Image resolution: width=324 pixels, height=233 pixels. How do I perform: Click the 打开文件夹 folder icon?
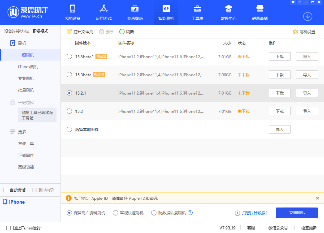click(69, 32)
